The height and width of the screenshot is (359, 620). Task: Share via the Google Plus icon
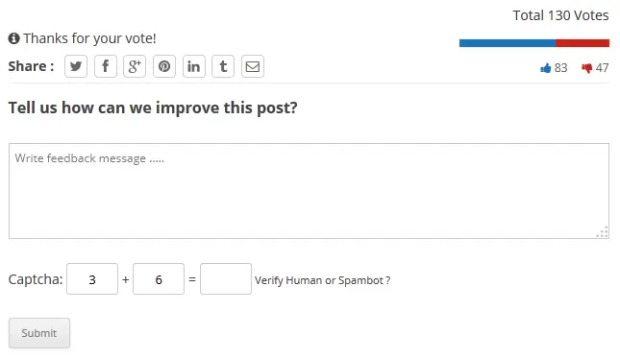click(x=135, y=66)
